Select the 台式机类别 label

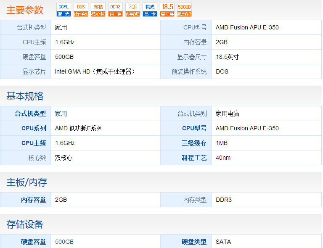click(x=192, y=113)
